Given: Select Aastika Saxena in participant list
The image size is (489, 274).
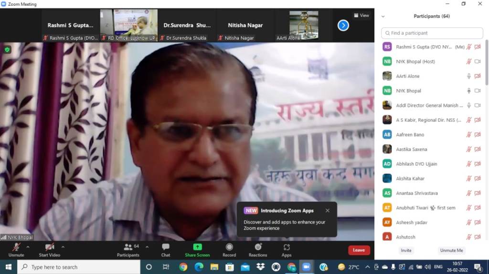Looking at the screenshot, I should pyautogui.click(x=432, y=149).
